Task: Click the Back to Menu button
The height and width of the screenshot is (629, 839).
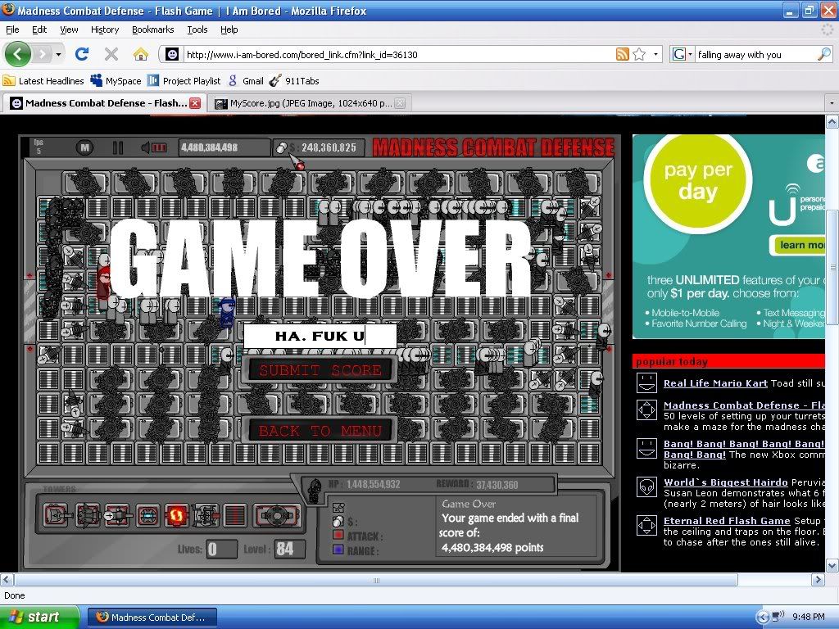Action: (320, 431)
